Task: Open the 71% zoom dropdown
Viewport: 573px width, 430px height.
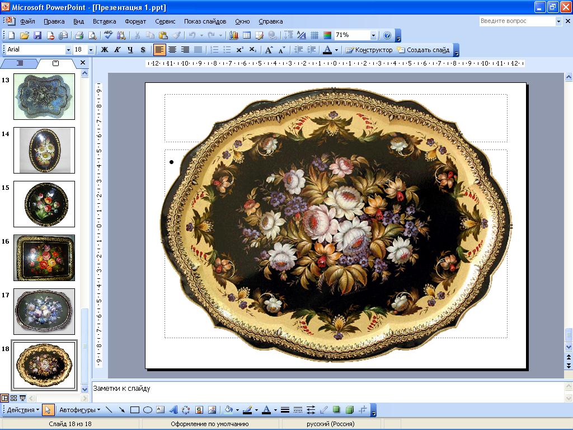Action: 373,35
